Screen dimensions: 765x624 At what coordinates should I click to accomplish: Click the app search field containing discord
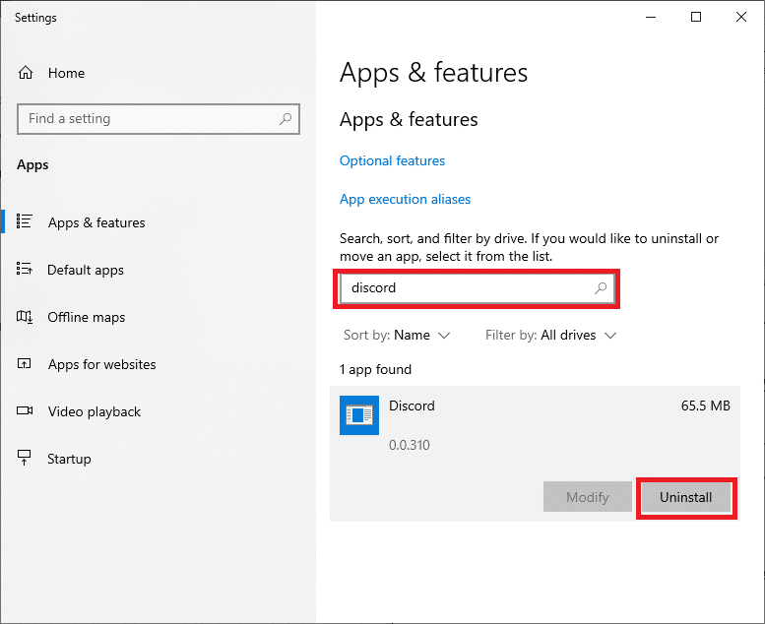pos(463,288)
